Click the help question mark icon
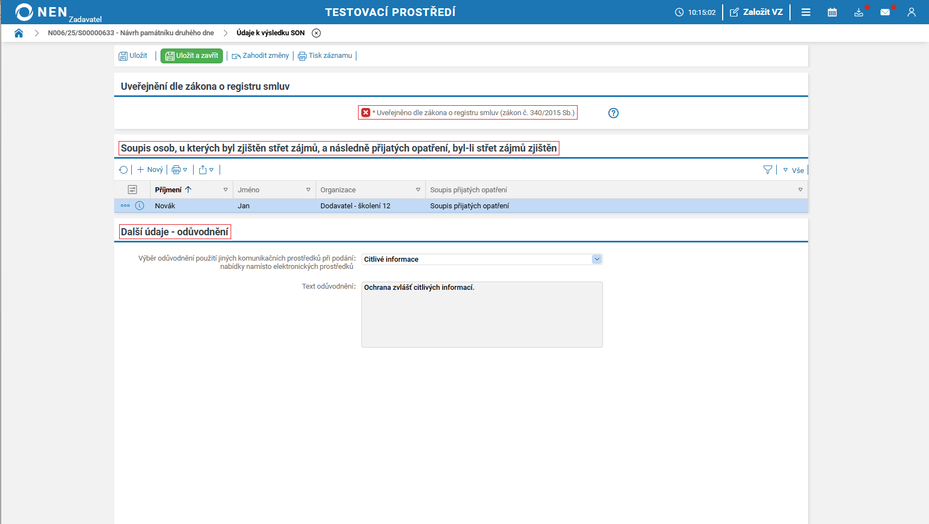Screen dimensions: 929x524 pyautogui.click(x=613, y=113)
